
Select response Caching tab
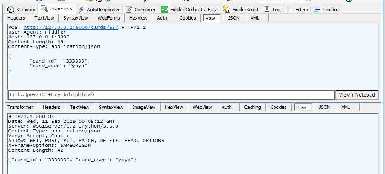tap(252, 107)
